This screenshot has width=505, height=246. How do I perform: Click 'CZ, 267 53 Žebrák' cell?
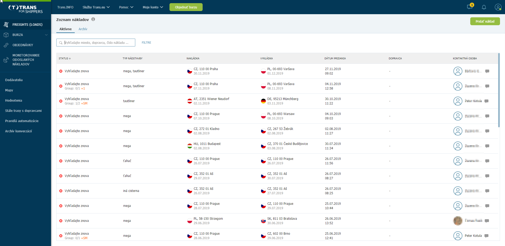pyautogui.click(x=280, y=129)
